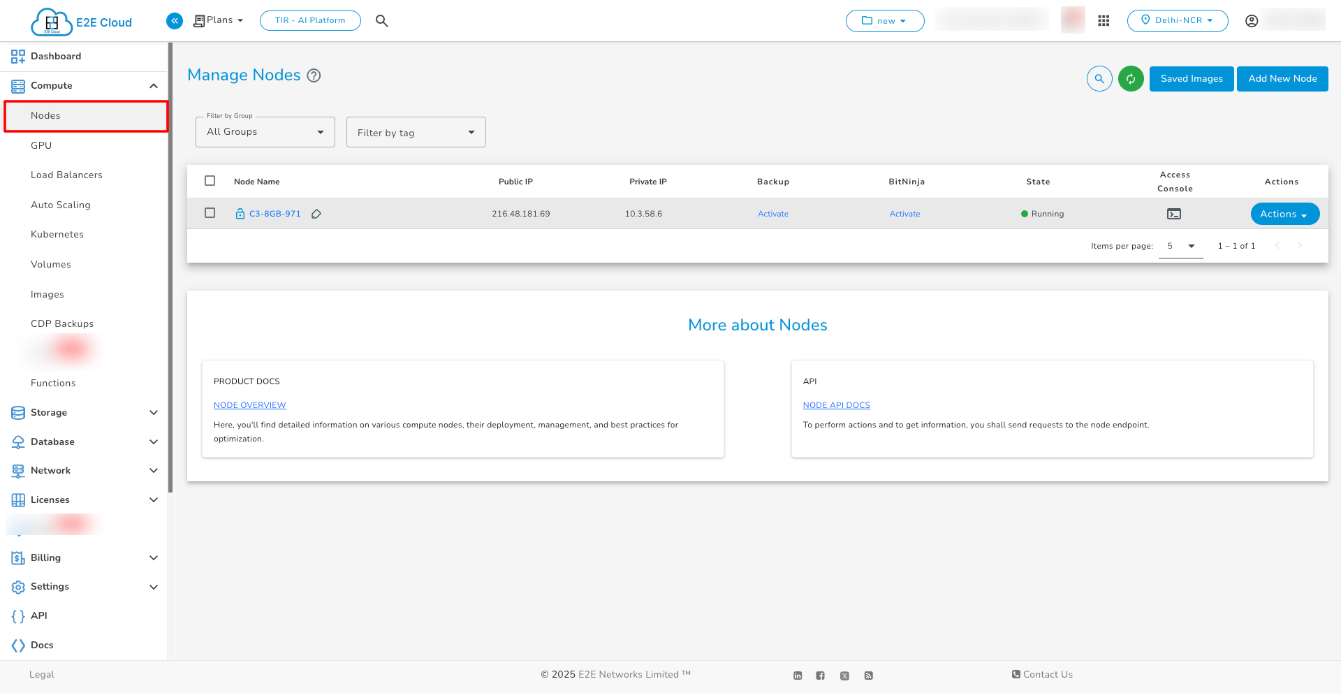Refresh the nodes list using green refresh icon

1131,79
